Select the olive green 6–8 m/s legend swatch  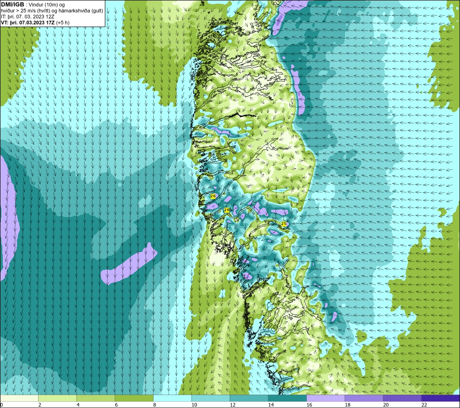[x=134, y=398]
